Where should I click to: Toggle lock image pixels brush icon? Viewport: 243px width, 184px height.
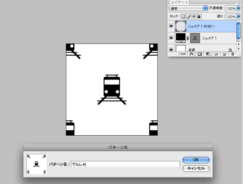click(188, 16)
